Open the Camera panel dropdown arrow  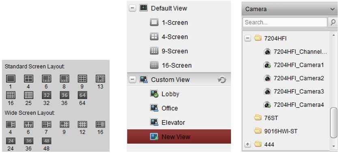(x=332, y=9)
